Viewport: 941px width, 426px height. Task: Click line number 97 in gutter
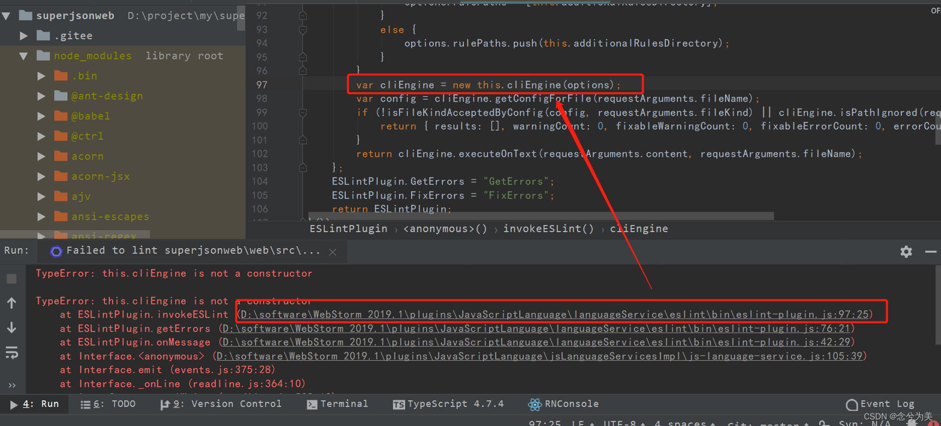coord(262,85)
